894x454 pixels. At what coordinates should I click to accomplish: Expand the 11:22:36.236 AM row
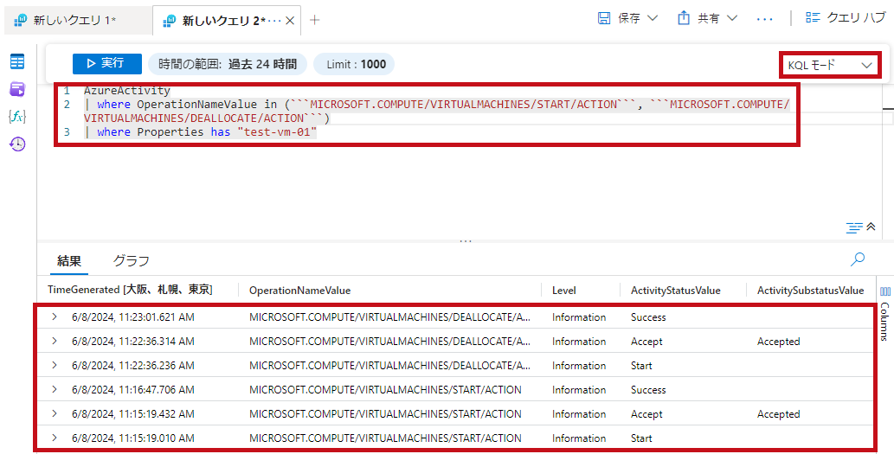(55, 365)
